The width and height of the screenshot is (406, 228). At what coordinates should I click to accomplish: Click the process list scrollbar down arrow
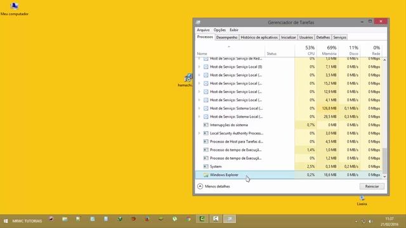pyautogui.click(x=384, y=176)
